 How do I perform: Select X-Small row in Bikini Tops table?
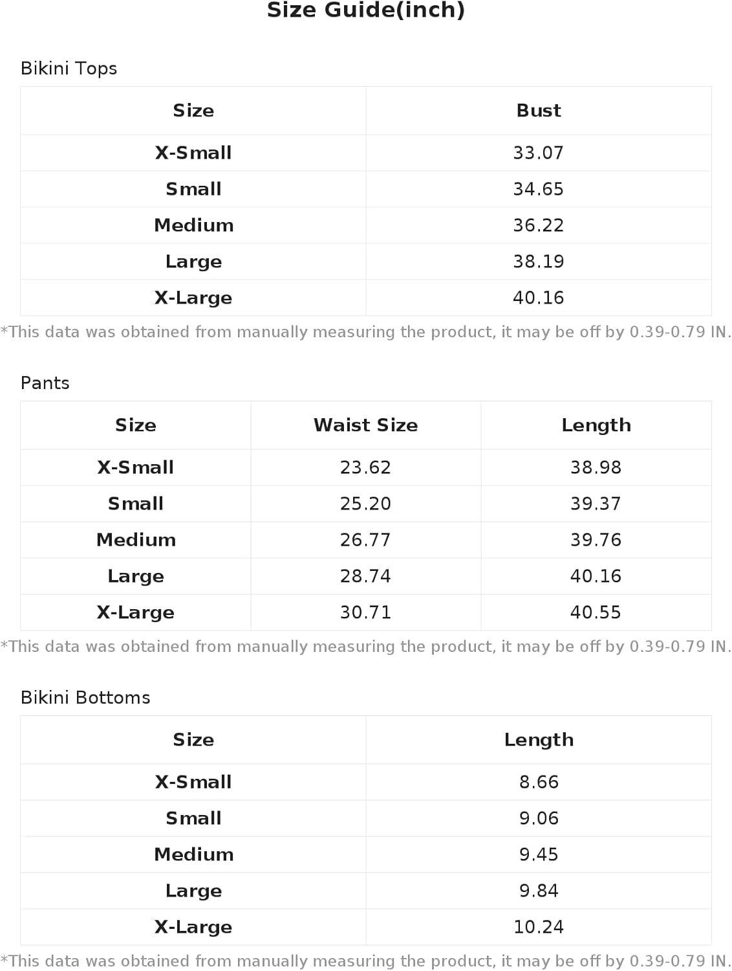pos(193,153)
